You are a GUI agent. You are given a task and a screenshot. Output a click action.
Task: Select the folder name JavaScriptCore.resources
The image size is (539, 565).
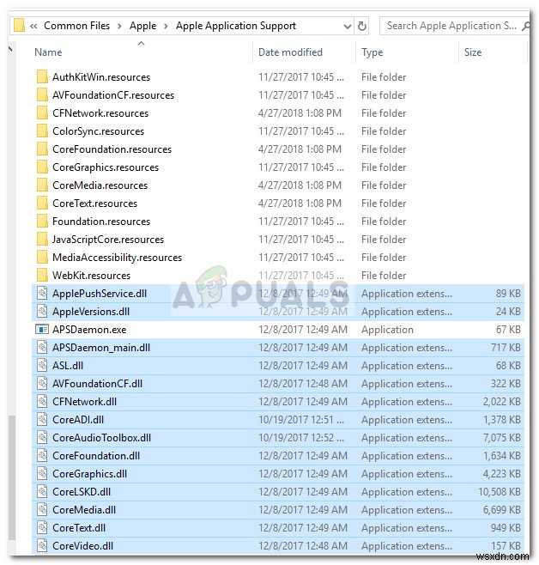pyautogui.click(x=108, y=240)
